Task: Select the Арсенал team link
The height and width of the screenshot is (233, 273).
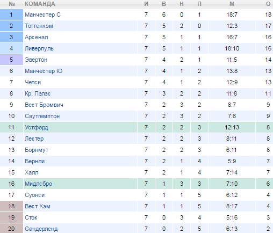Action: [37, 37]
